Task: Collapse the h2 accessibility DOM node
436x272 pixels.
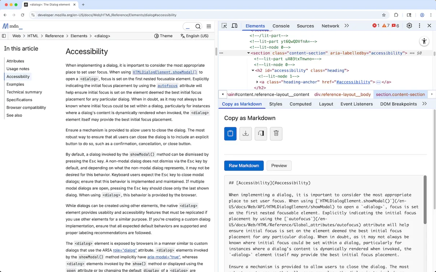Action: click(x=253, y=70)
